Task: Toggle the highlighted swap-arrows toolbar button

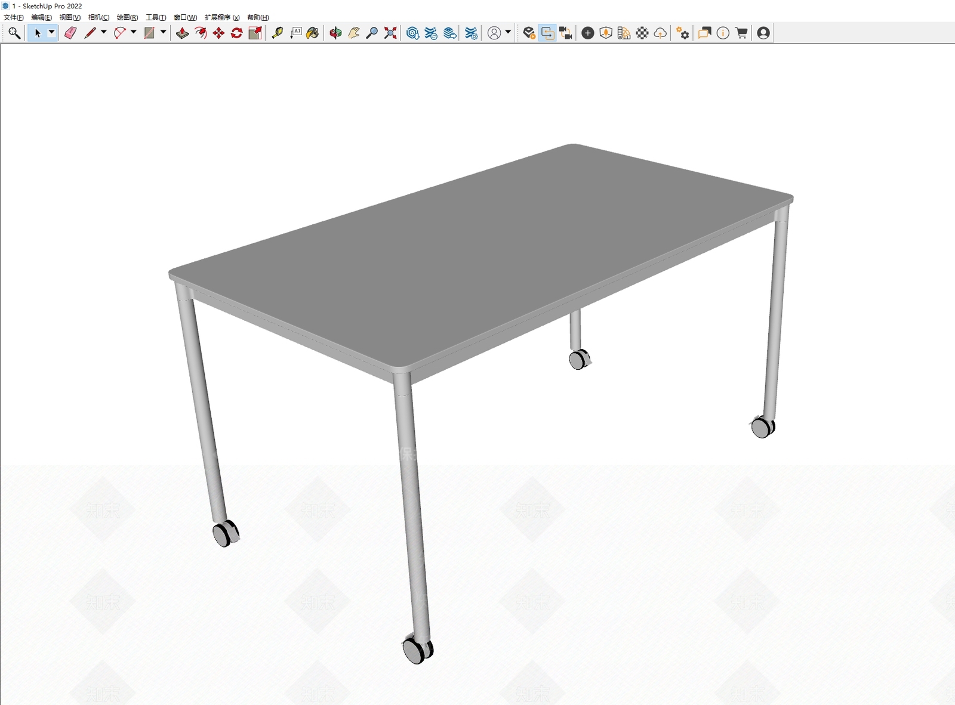Action: pos(547,33)
